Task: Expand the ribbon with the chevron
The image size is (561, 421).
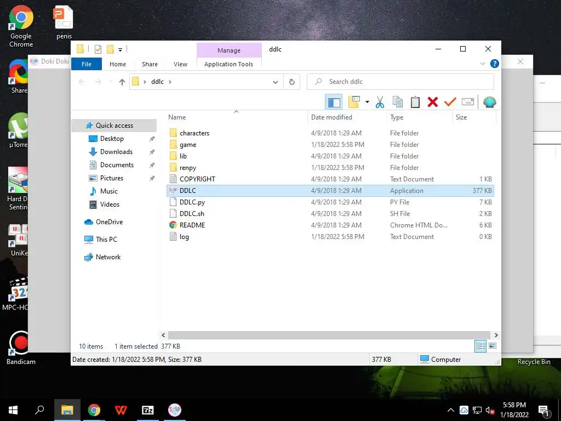Action: click(482, 64)
